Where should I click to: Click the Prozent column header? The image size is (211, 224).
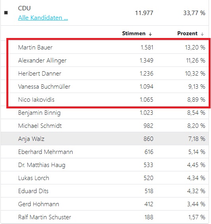tap(187, 33)
